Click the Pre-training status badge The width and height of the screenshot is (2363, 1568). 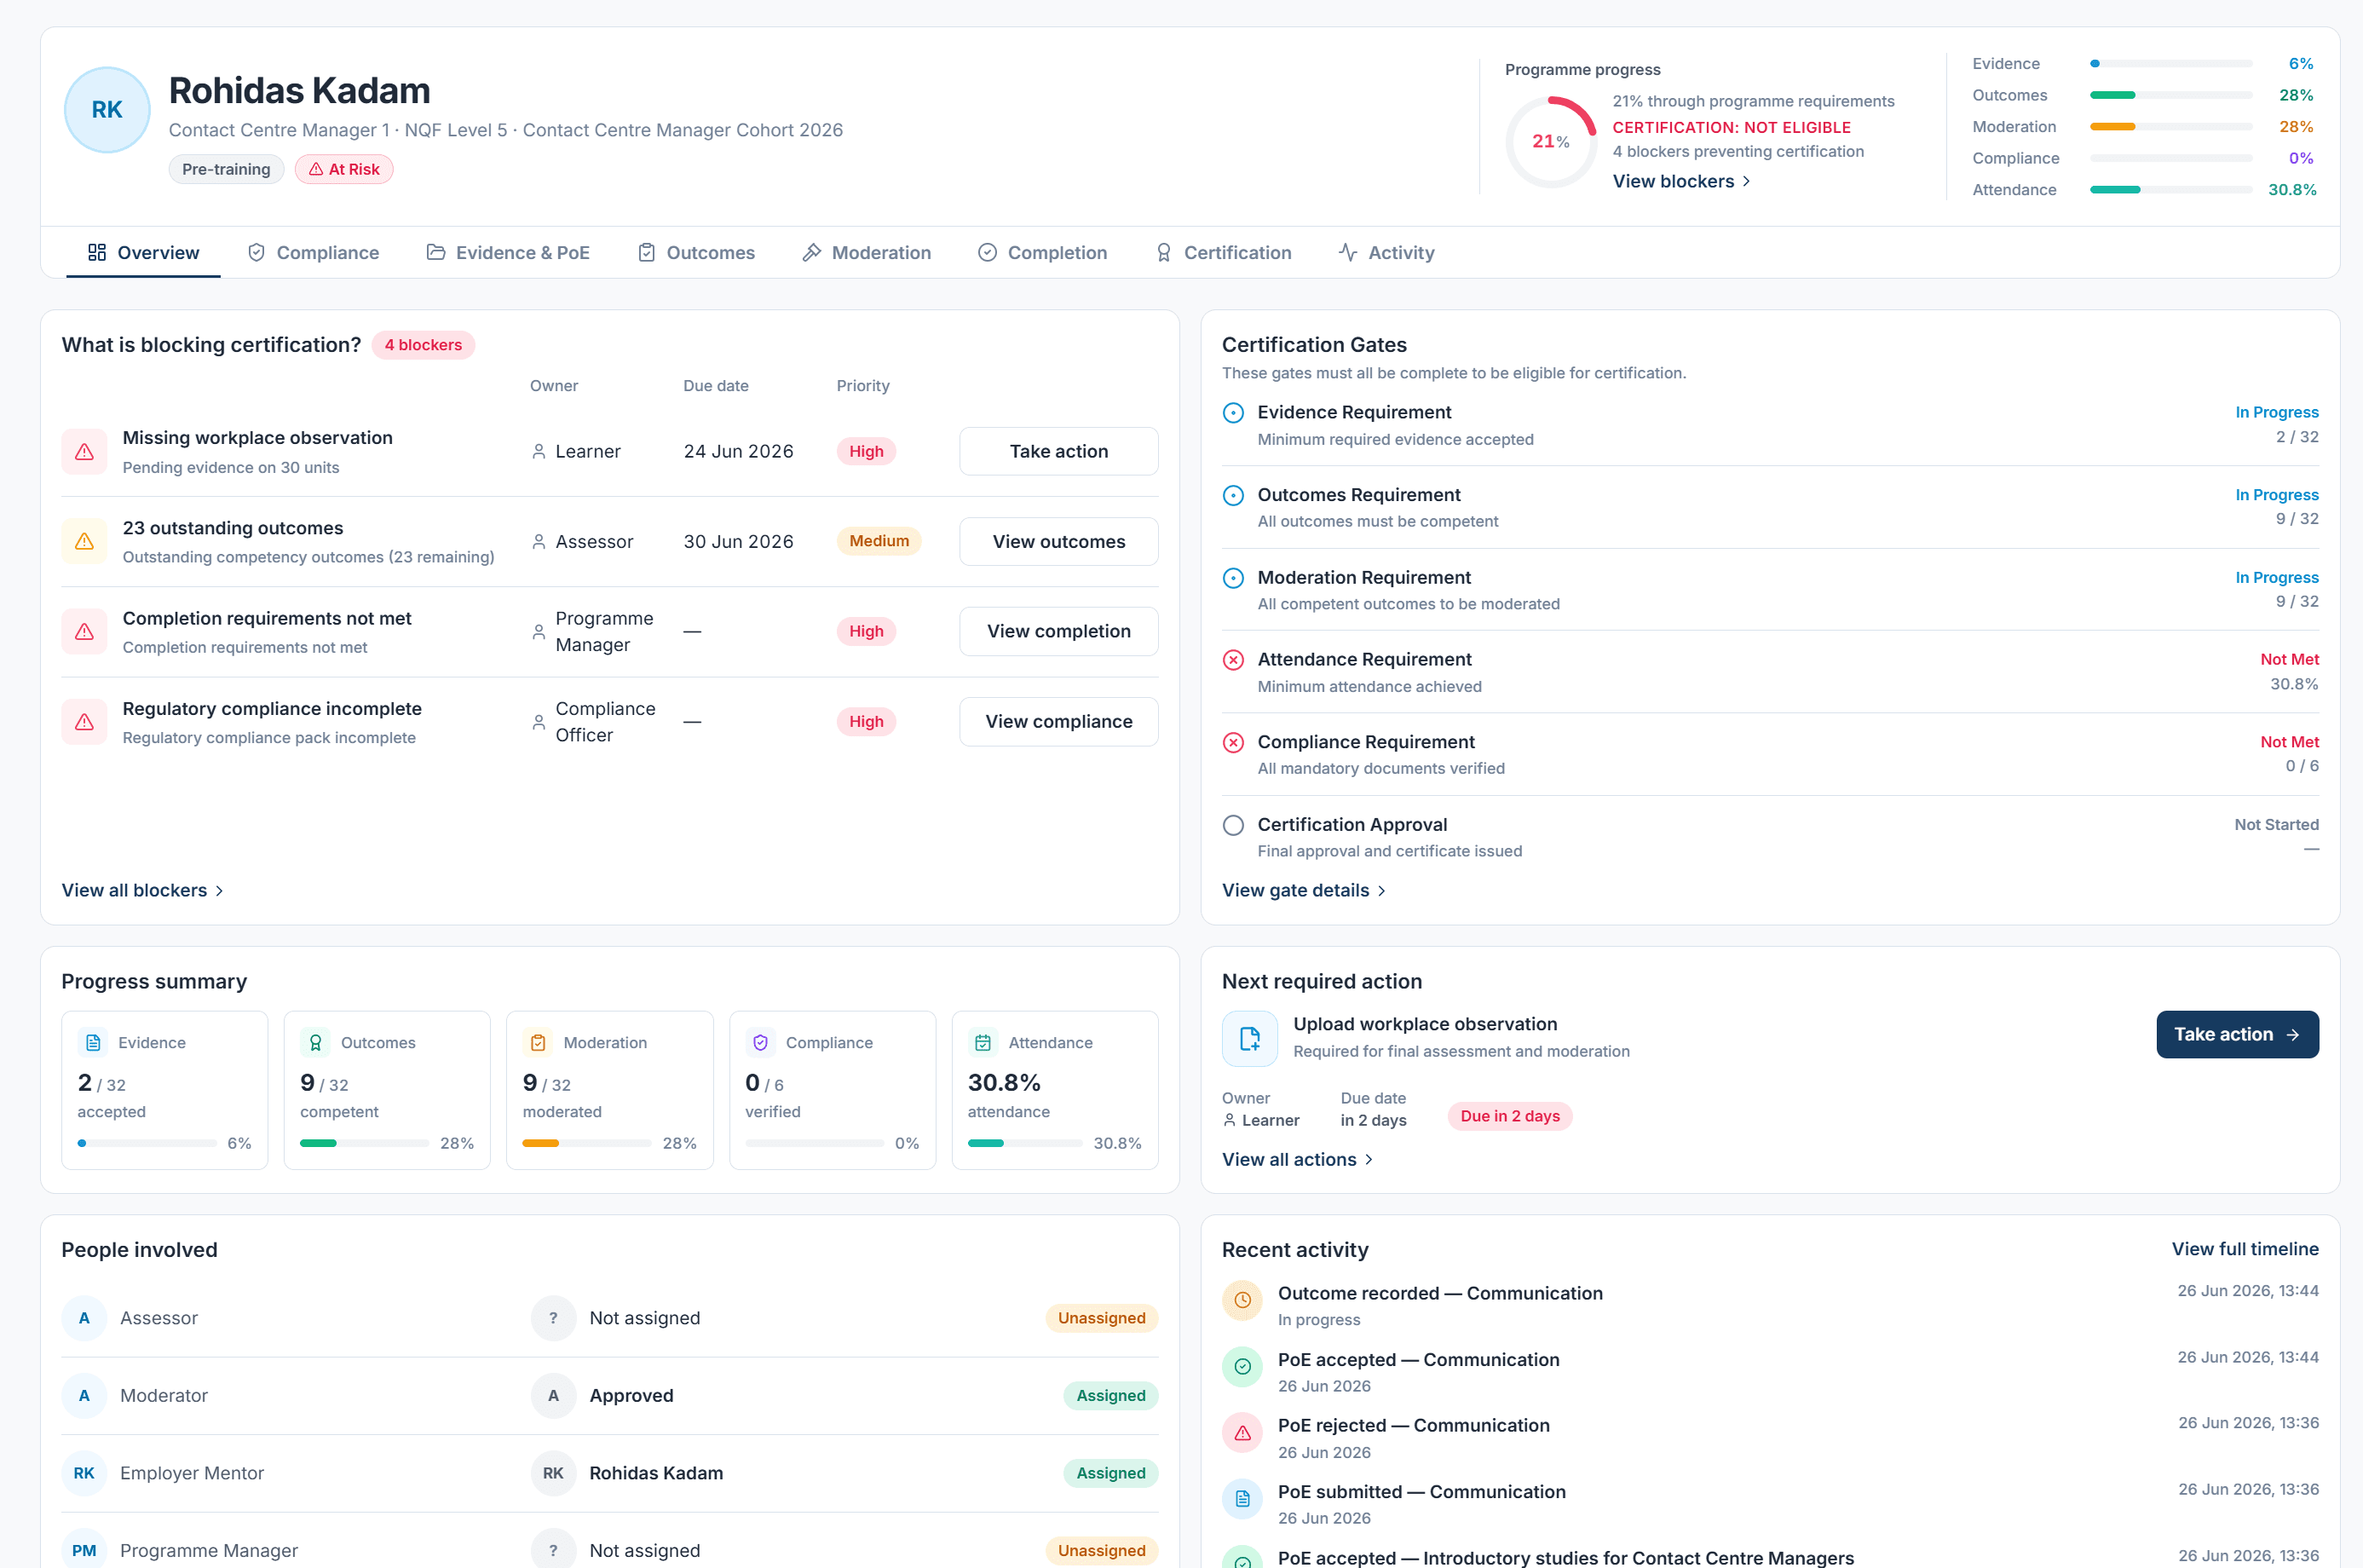point(226,169)
